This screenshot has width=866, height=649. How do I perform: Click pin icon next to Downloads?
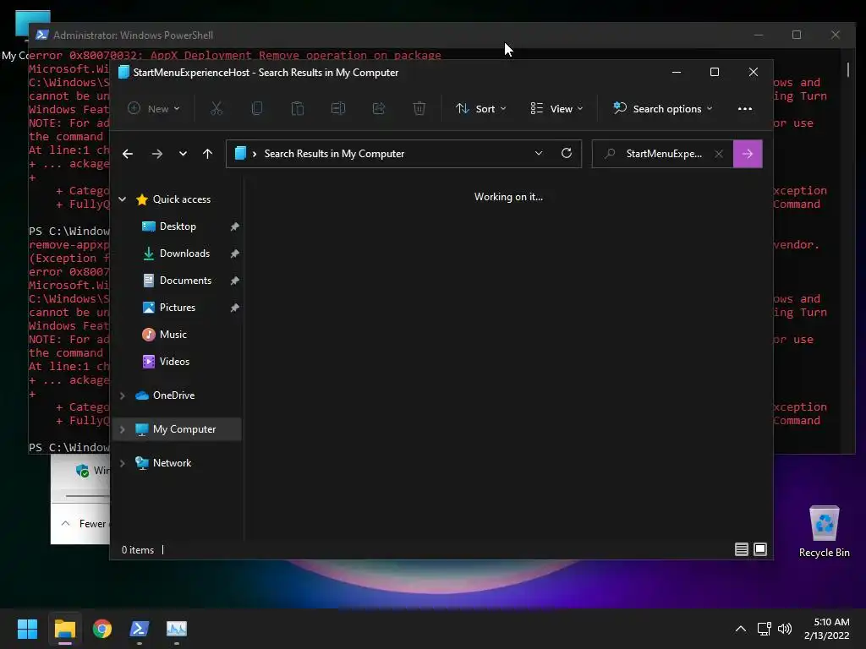pyautogui.click(x=235, y=254)
